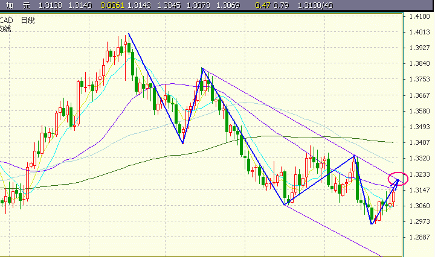The width and height of the screenshot is (435, 257).
Task: Click the 加元 currency name in header
Action: coord(18,5)
